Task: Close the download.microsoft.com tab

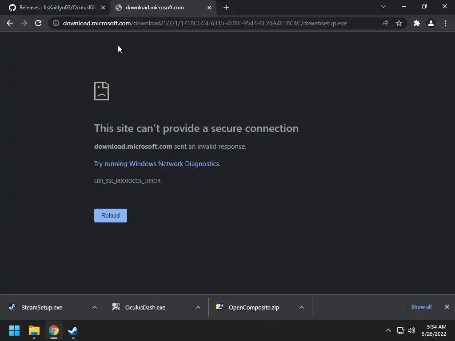Action: [x=209, y=8]
